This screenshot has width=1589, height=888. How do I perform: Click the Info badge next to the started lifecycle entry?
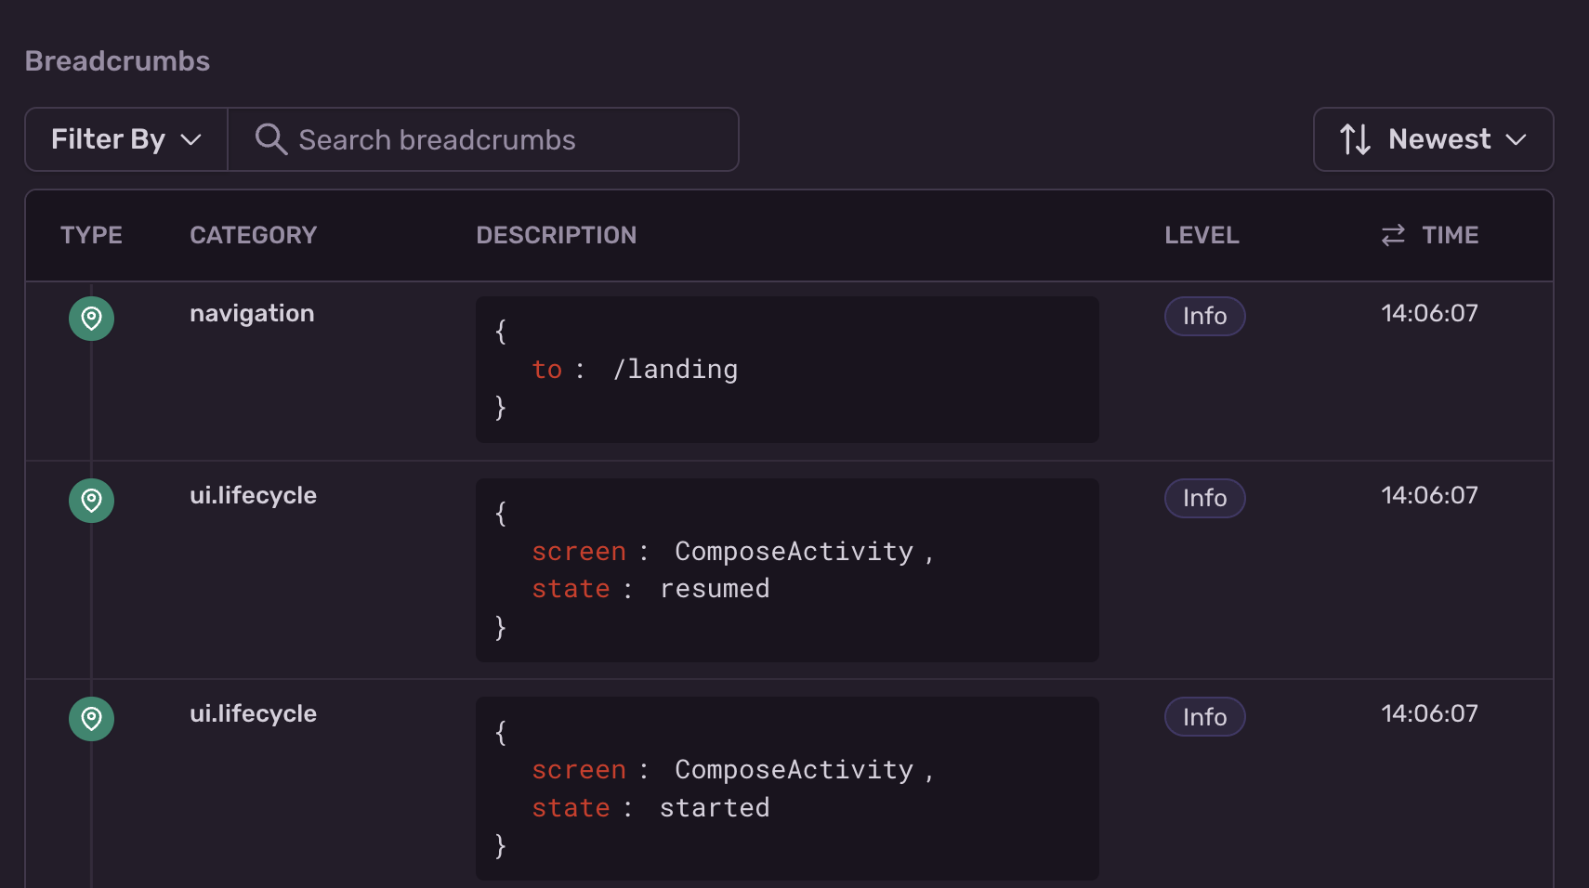click(x=1204, y=716)
